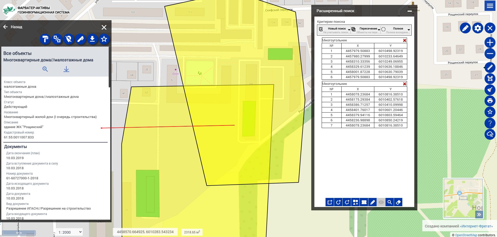Click 'Назад' to go back
This screenshot has height=237, width=497.
(x=13, y=27)
